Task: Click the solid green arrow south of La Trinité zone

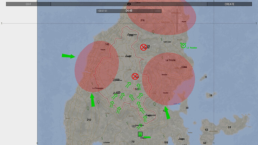Action: tap(167, 112)
